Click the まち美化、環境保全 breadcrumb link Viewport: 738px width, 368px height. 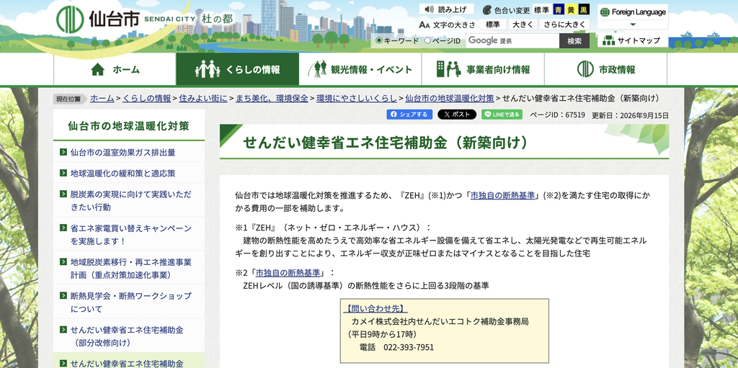click(272, 99)
